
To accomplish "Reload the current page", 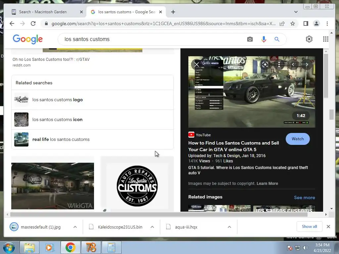I will [33, 23].
